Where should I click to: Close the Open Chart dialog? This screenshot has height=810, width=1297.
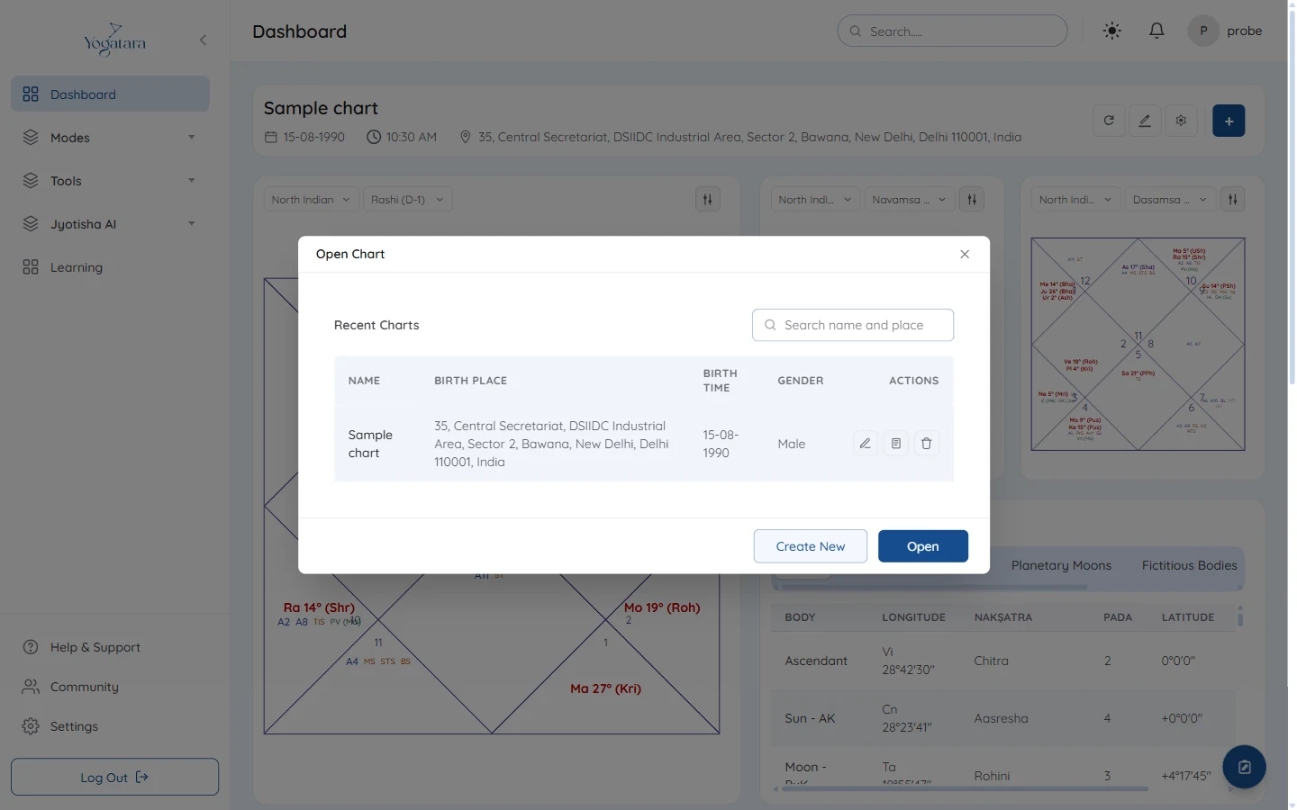point(965,254)
